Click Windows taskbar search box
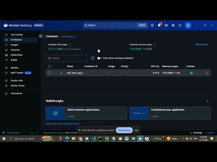 click(x=31, y=139)
